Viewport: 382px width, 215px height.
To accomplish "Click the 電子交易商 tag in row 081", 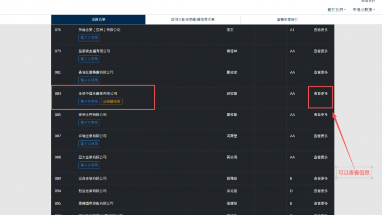I will (x=89, y=80).
